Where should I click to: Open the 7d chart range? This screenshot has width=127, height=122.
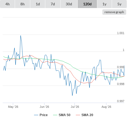53,4
